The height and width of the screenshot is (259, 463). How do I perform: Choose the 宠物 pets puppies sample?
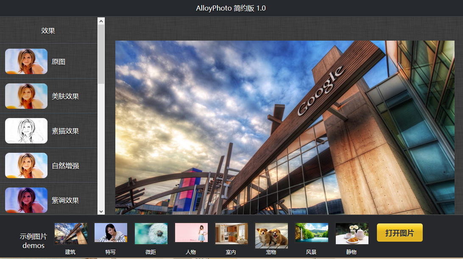click(271, 236)
